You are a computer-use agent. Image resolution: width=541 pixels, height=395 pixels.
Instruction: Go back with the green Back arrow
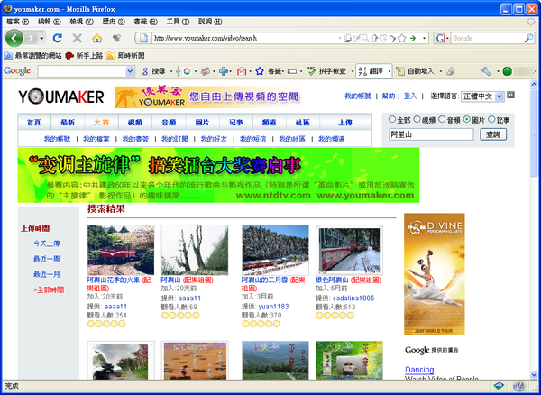click(x=14, y=38)
